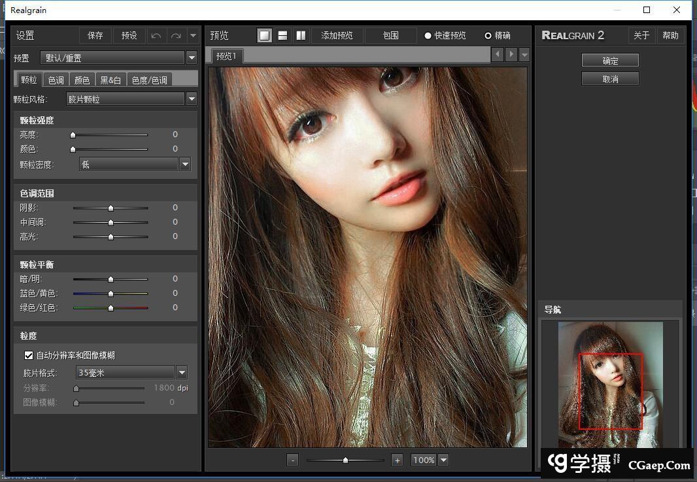Open the 颗粒风格 dropdown
697x482 pixels.
pyautogui.click(x=192, y=99)
